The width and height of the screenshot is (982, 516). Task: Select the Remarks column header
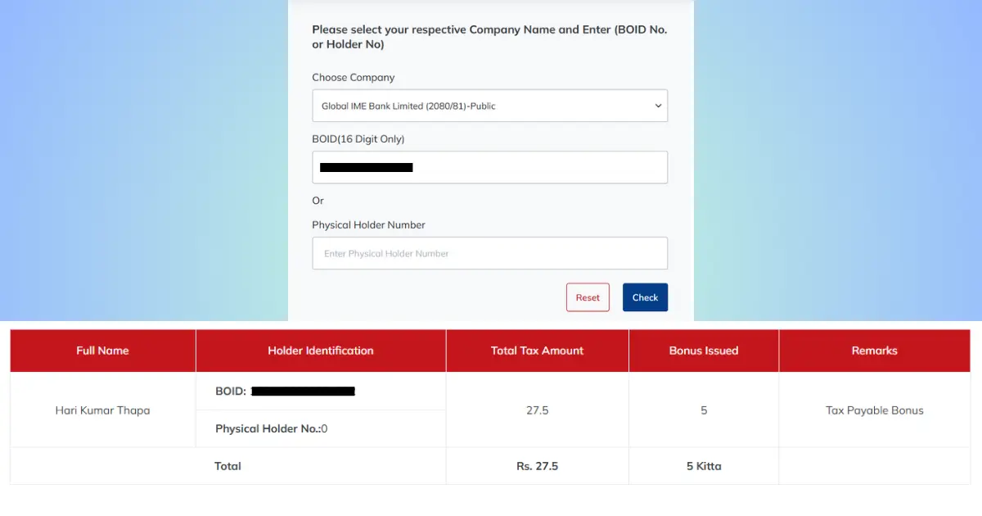point(874,350)
